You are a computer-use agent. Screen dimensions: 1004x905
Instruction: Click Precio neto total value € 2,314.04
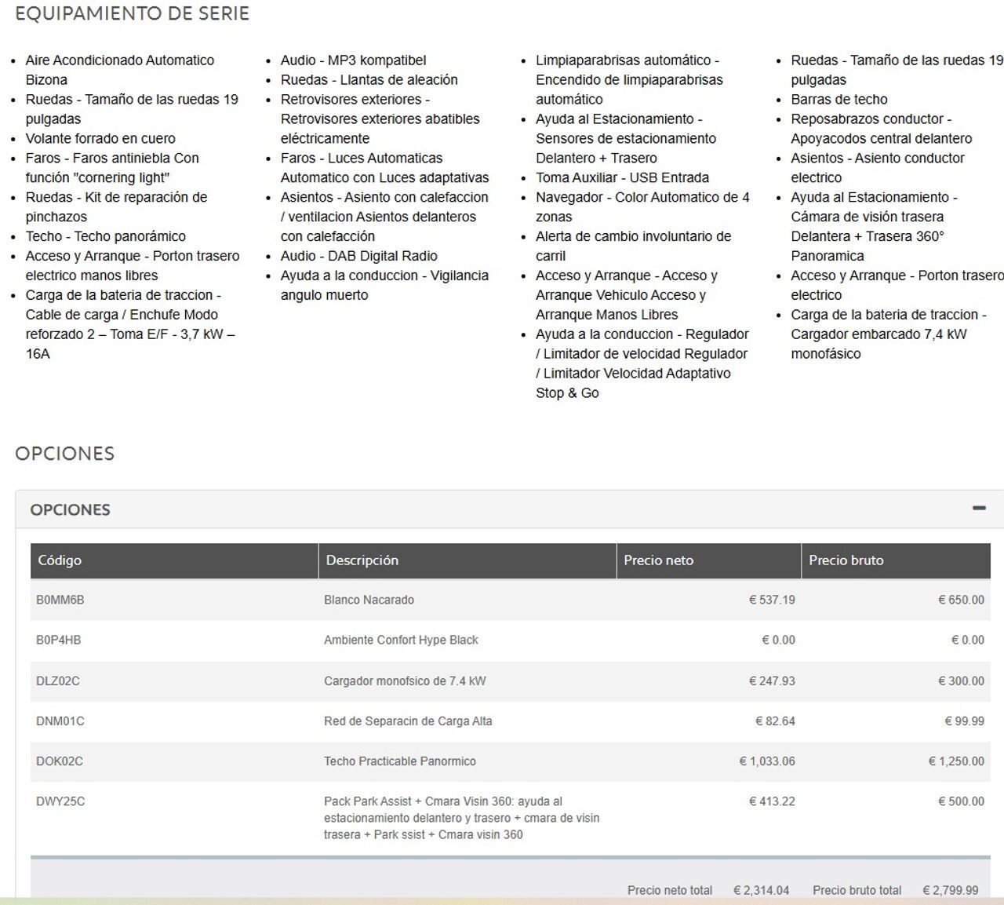point(762,891)
